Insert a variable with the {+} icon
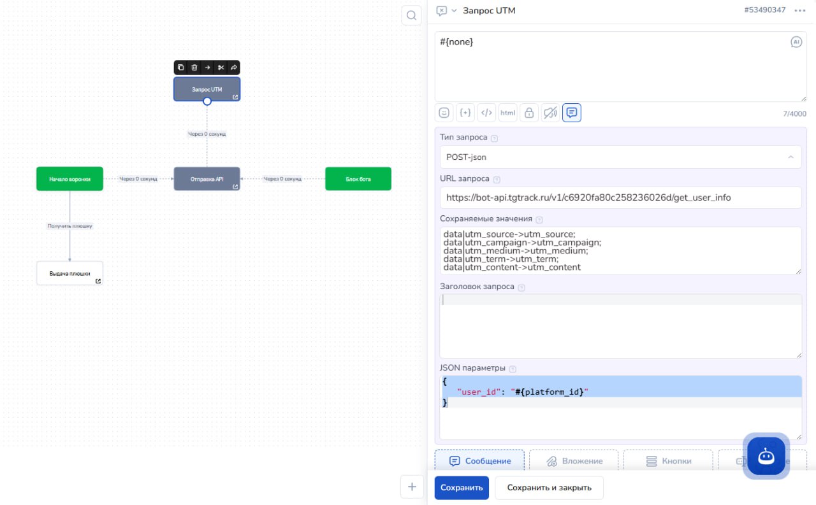The height and width of the screenshot is (505, 816). coord(465,113)
